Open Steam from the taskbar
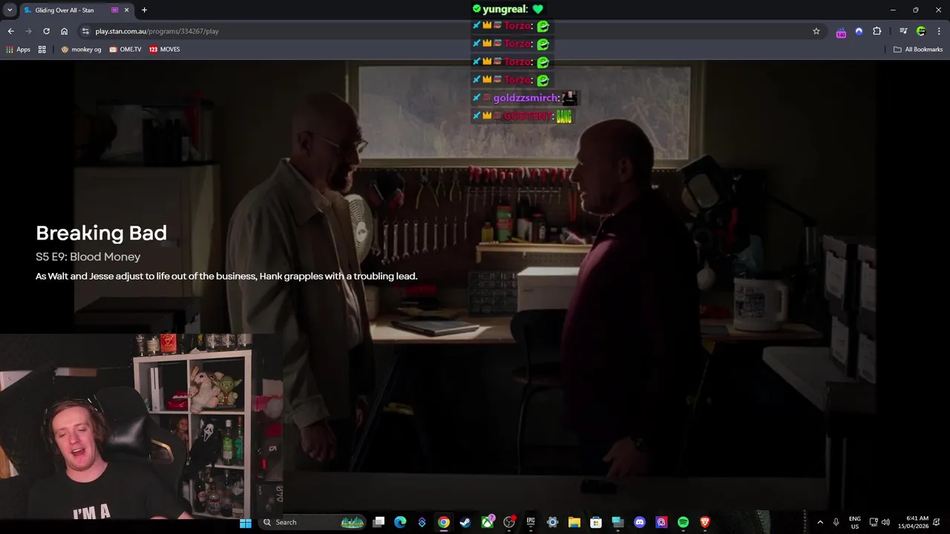The width and height of the screenshot is (950, 534). tap(465, 522)
